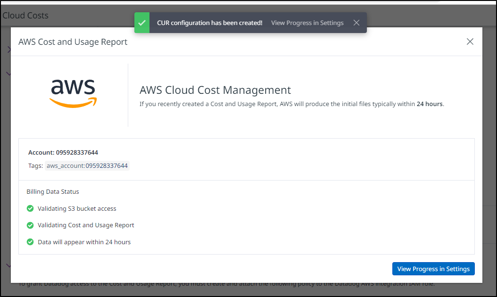Click the aws_account:095928337644 tag

tap(87, 166)
